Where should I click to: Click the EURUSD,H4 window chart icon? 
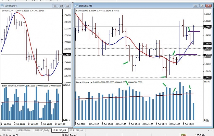[x=2, y=6]
